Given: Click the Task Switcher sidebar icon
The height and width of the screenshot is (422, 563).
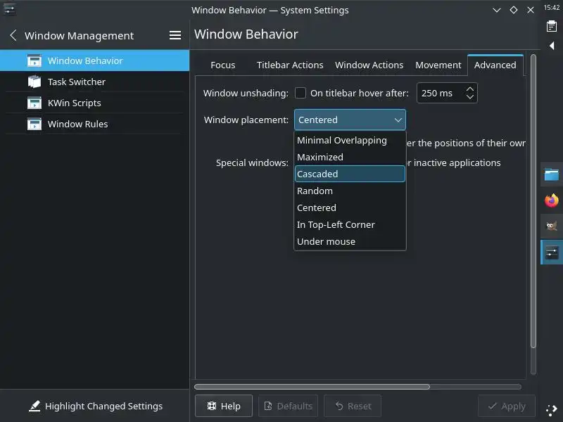Looking at the screenshot, I should [x=34, y=82].
